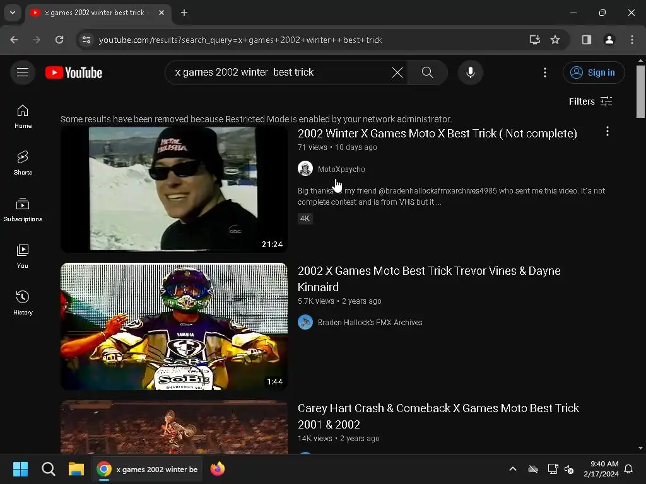Reload the page

pos(59,40)
